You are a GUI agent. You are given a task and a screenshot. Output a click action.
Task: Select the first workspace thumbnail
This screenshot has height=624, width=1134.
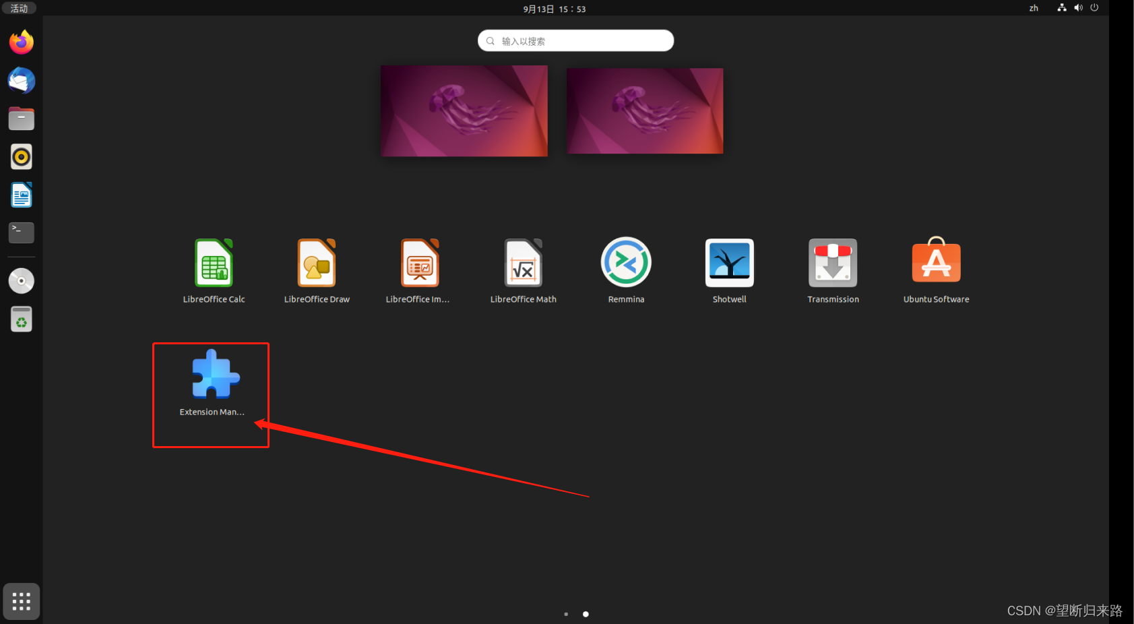tap(464, 111)
